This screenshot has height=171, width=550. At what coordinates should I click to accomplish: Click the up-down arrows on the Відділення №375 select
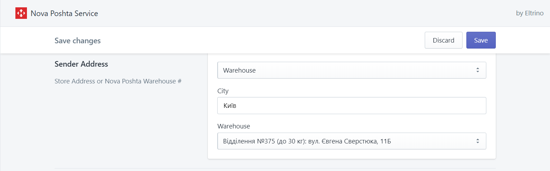pyautogui.click(x=478, y=141)
